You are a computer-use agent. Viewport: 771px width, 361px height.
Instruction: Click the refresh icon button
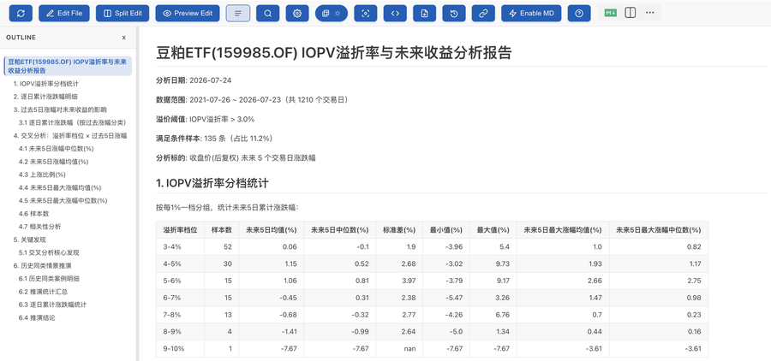tap(21, 14)
